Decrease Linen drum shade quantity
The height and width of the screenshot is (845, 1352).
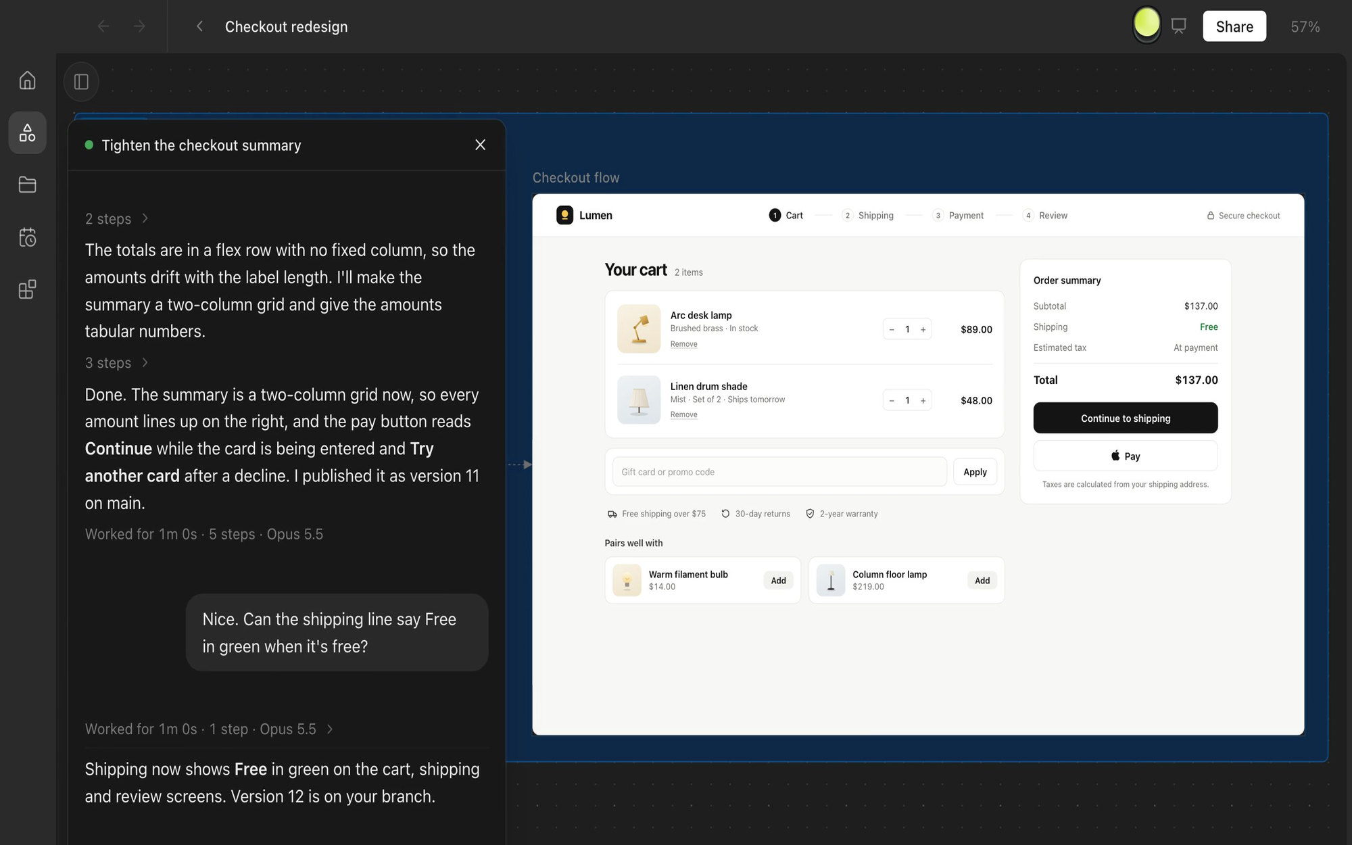pyautogui.click(x=892, y=400)
